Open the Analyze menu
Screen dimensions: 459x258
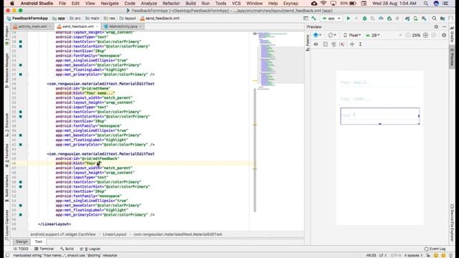148,4
